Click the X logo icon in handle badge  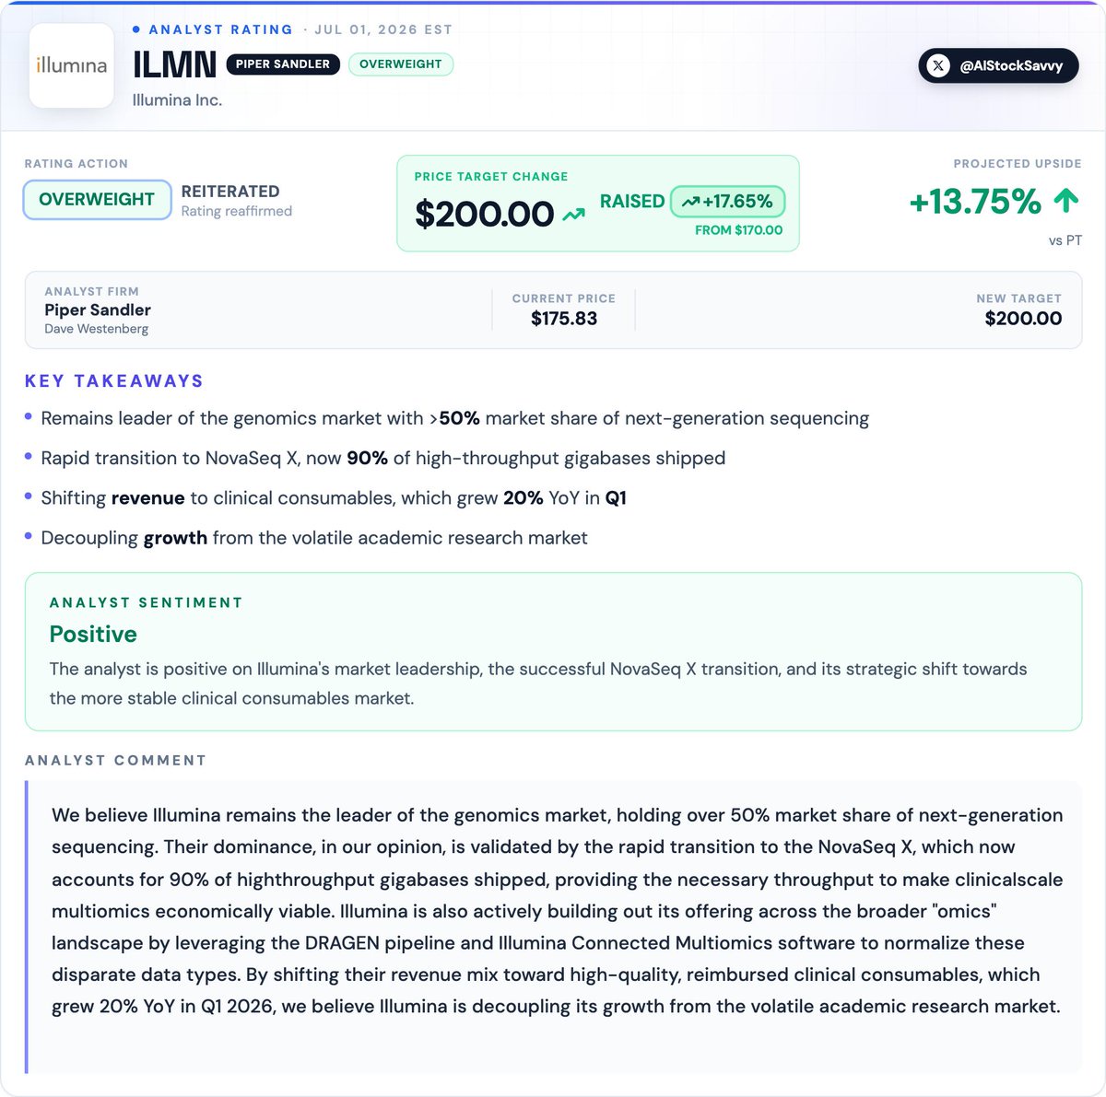point(938,65)
